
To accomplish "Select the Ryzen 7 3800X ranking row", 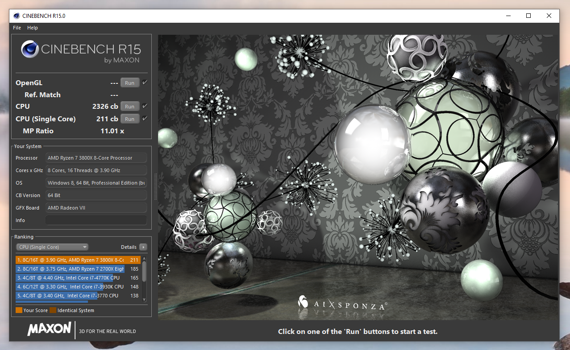I will click(x=78, y=260).
